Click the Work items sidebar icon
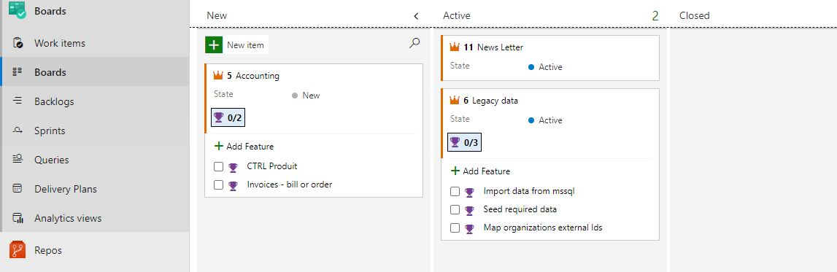The height and width of the screenshot is (272, 837). click(x=18, y=43)
